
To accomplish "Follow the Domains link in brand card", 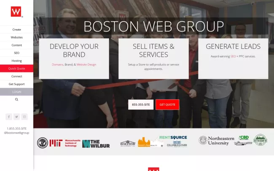I will pyautogui.click(x=57, y=64).
